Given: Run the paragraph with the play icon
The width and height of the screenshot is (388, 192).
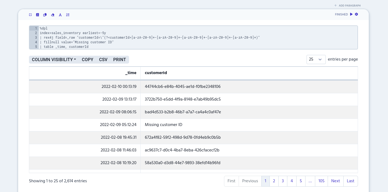Looking at the screenshot, I should (351, 14).
